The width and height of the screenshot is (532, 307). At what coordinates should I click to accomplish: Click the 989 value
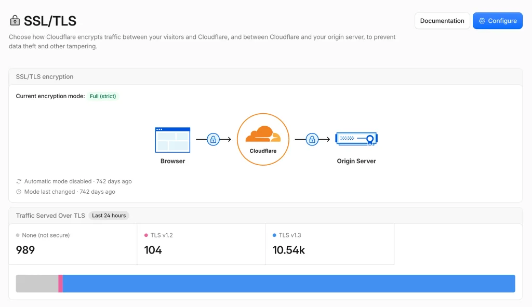coord(25,250)
